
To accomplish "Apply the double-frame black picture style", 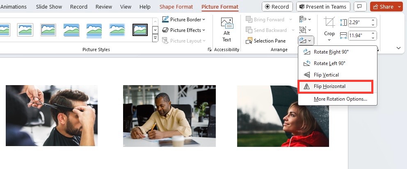I will point(140,30).
